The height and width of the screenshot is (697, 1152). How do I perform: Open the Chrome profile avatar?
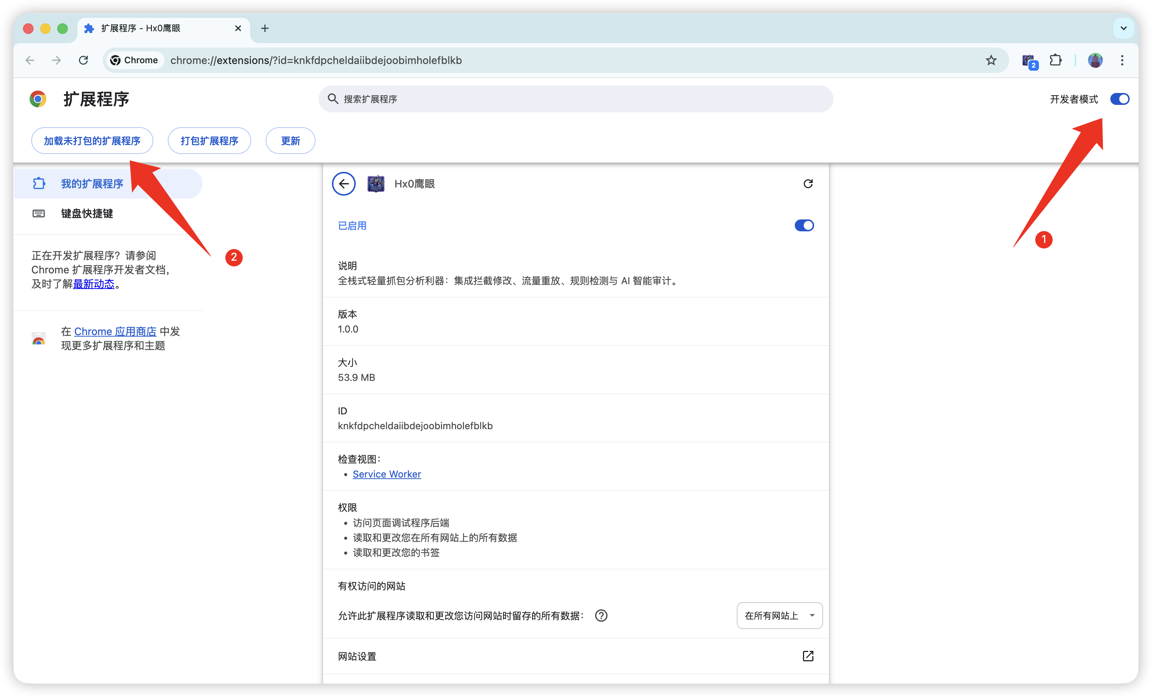1095,60
